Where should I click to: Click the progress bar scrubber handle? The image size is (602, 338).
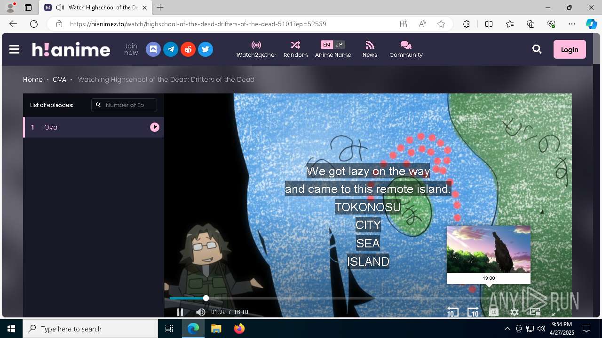click(x=206, y=298)
